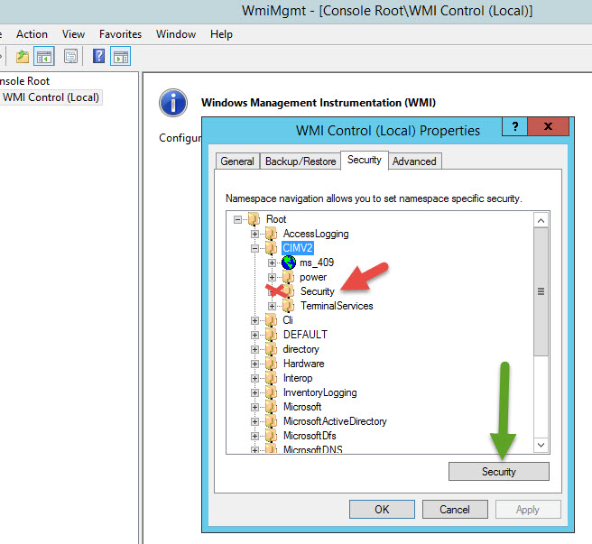Image resolution: width=592 pixels, height=544 pixels.
Task: Toggle Show/Hide Action Pane toolbar icon
Action: tap(121, 56)
